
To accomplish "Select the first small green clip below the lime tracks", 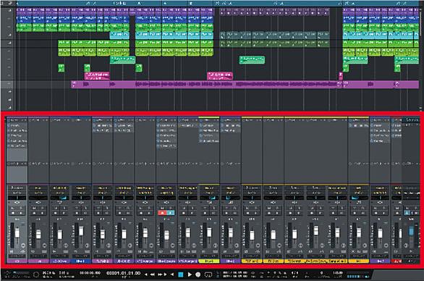I will [x=62, y=68].
